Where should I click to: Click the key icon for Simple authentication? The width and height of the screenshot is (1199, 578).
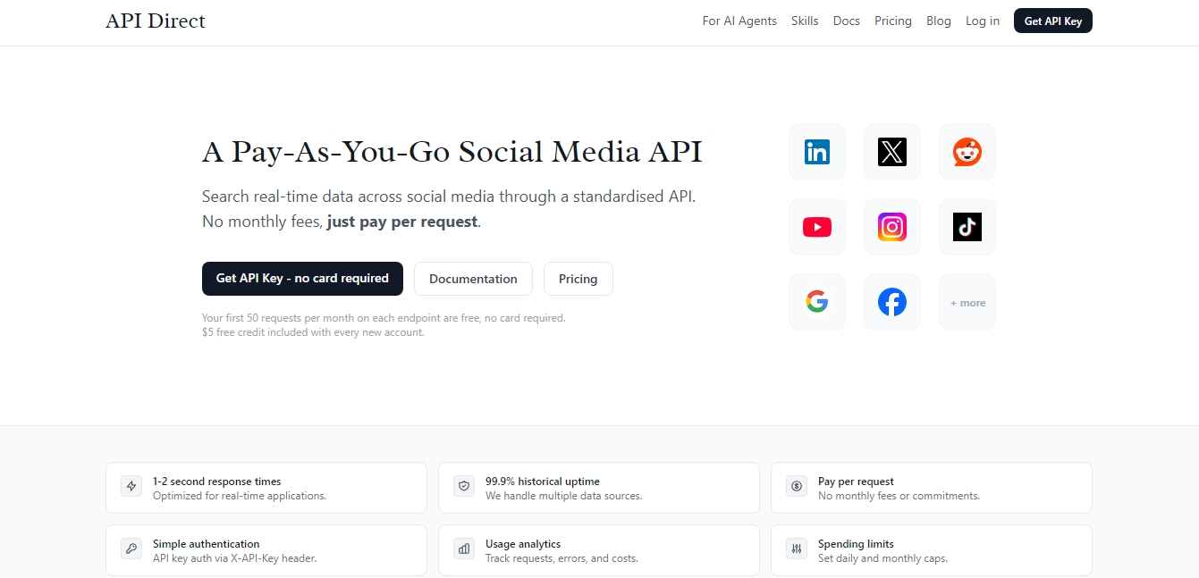(131, 549)
